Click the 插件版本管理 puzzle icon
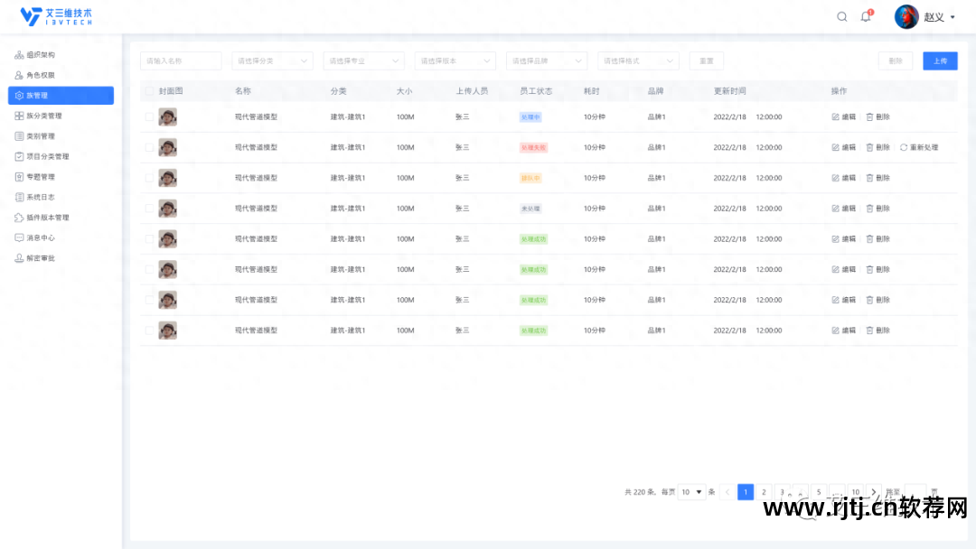The width and height of the screenshot is (976, 549). 19,218
